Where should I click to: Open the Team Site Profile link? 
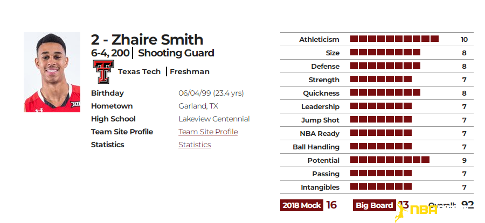208,132
